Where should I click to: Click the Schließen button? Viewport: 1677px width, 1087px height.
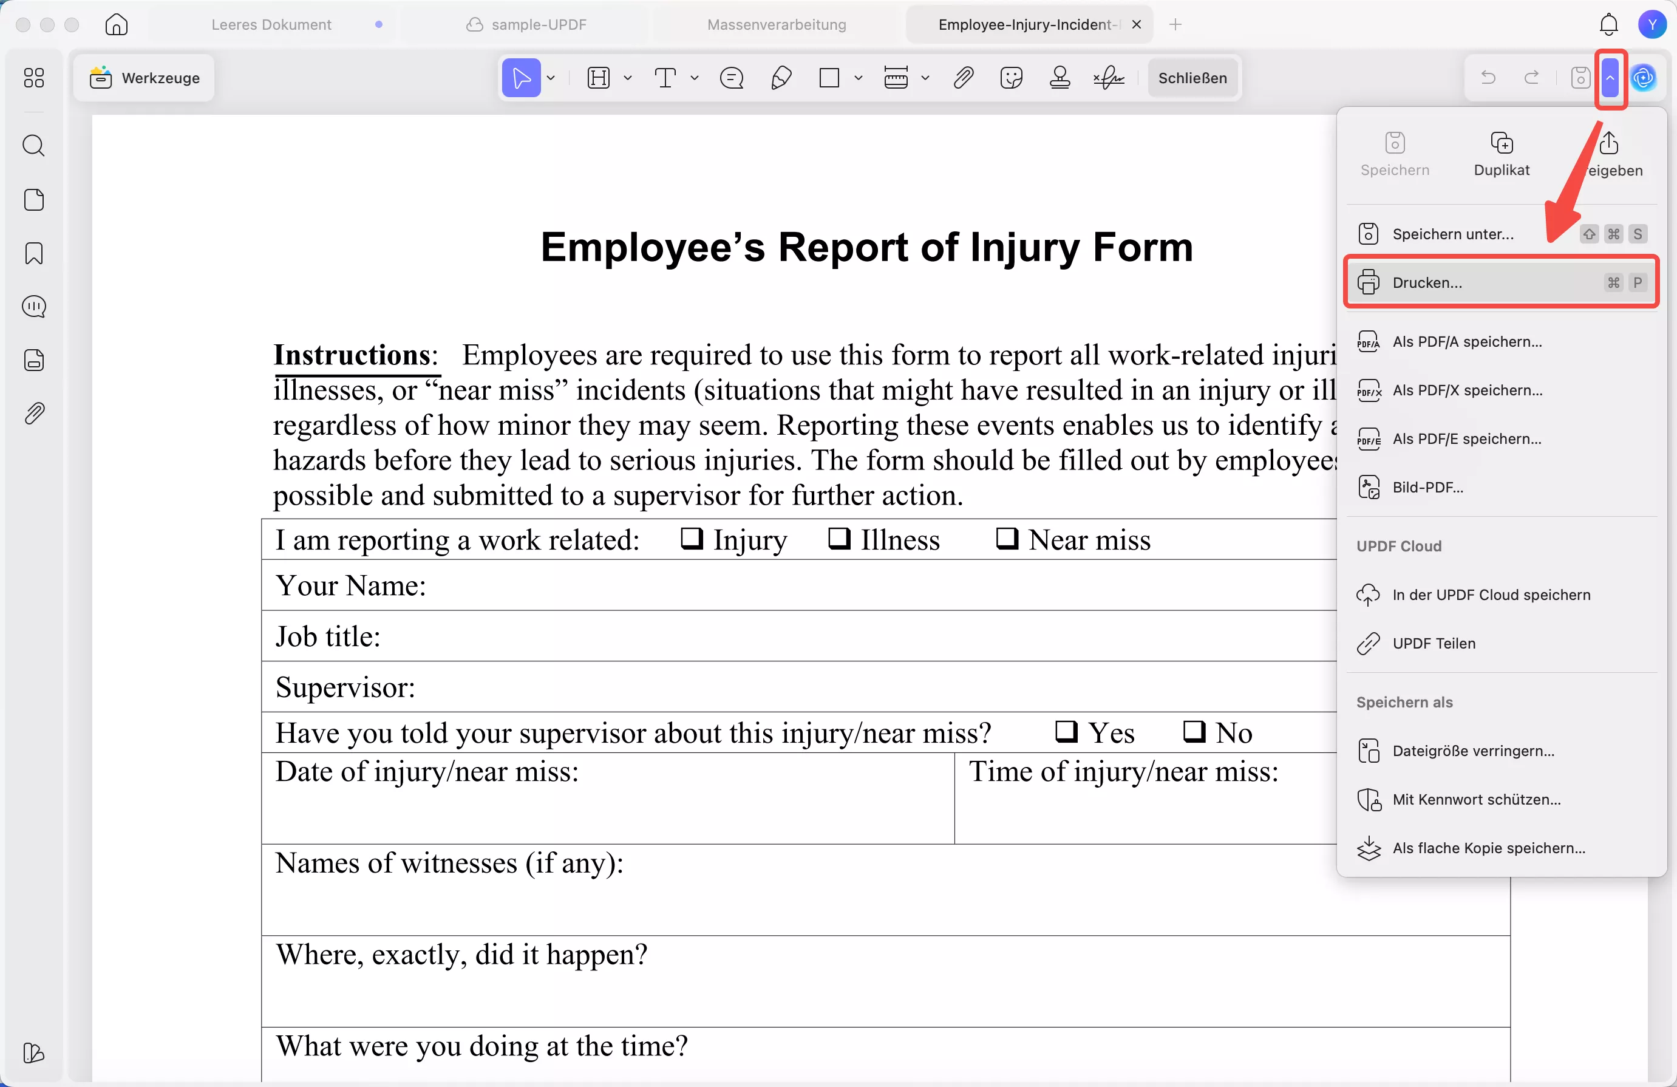(1192, 78)
